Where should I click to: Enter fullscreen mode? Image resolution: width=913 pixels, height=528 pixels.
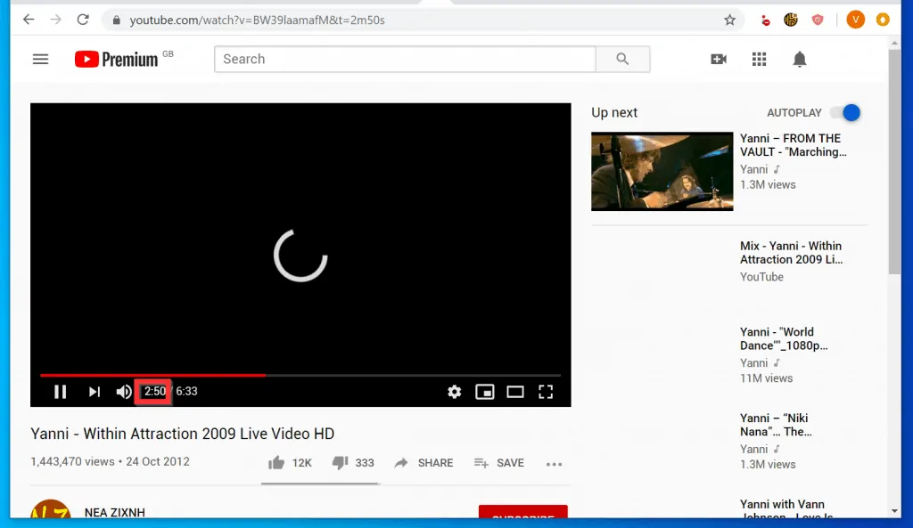point(546,392)
